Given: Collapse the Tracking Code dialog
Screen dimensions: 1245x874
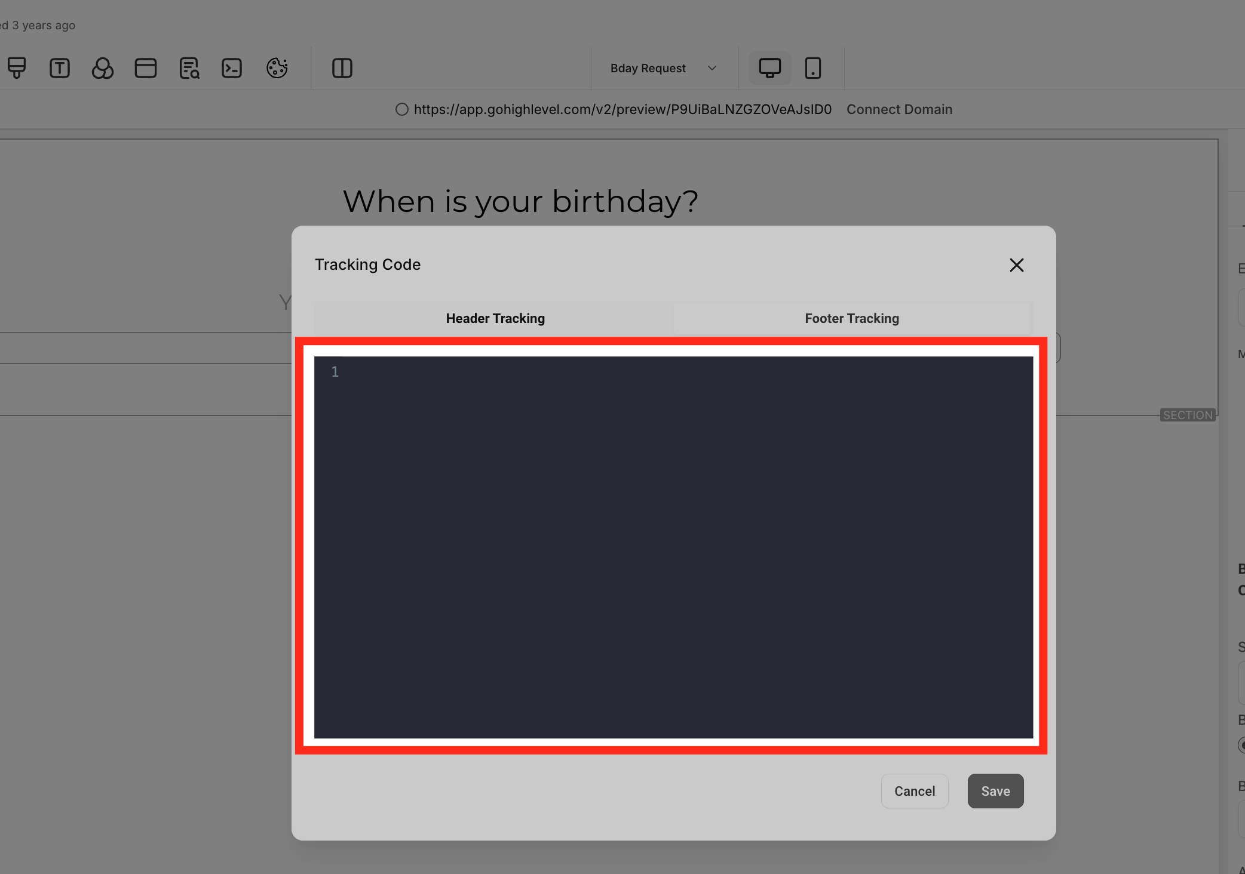Looking at the screenshot, I should pos(1016,264).
